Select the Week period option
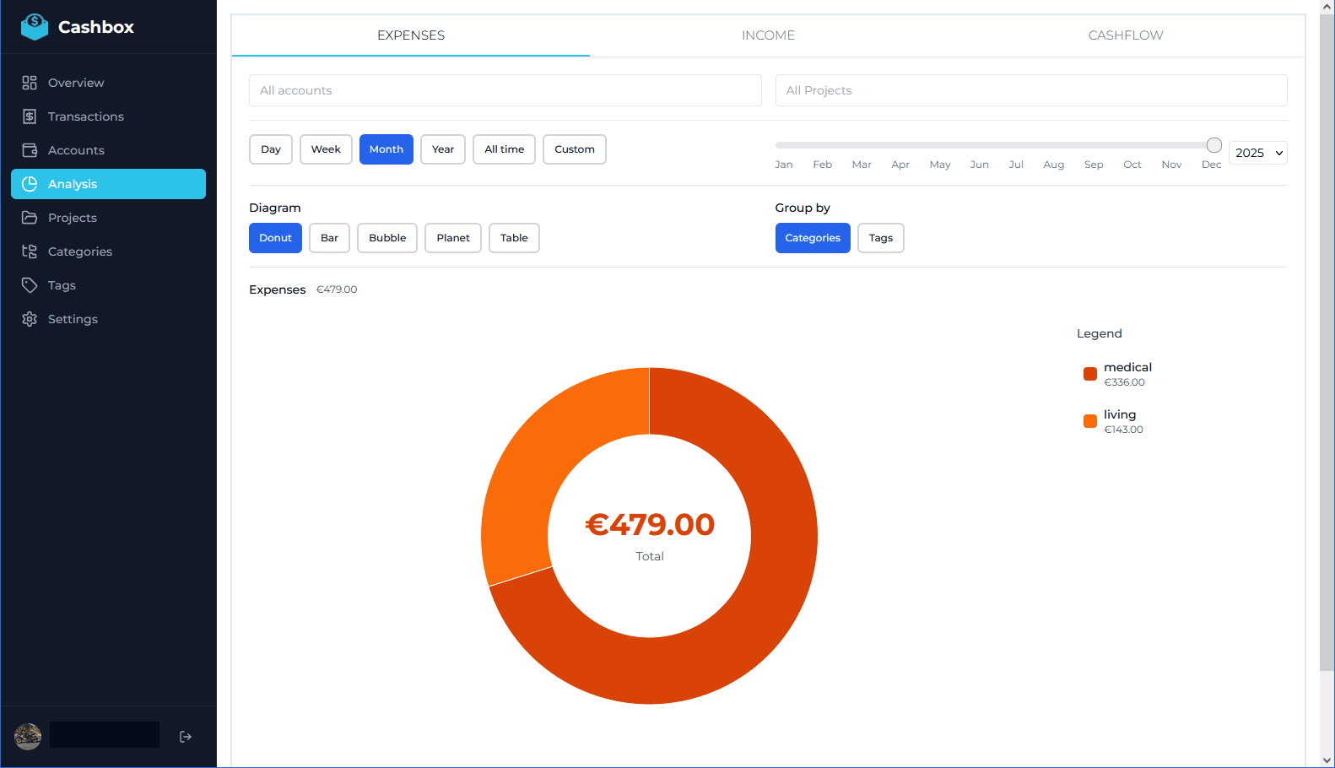Image resolution: width=1335 pixels, height=768 pixels. (x=326, y=149)
